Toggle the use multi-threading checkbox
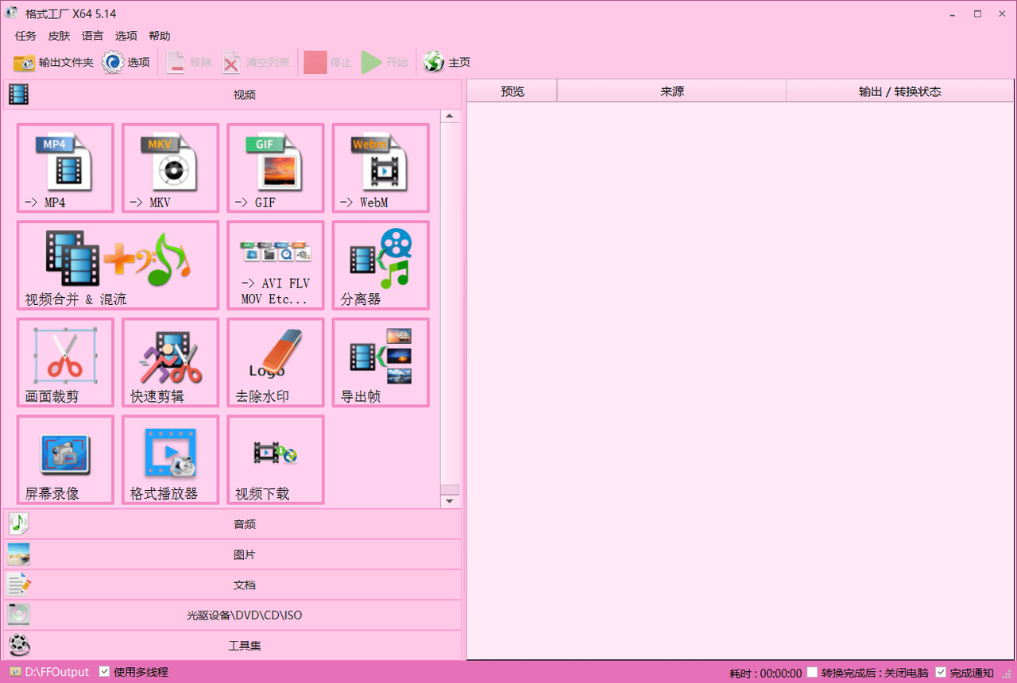1017x683 pixels. coord(104,672)
